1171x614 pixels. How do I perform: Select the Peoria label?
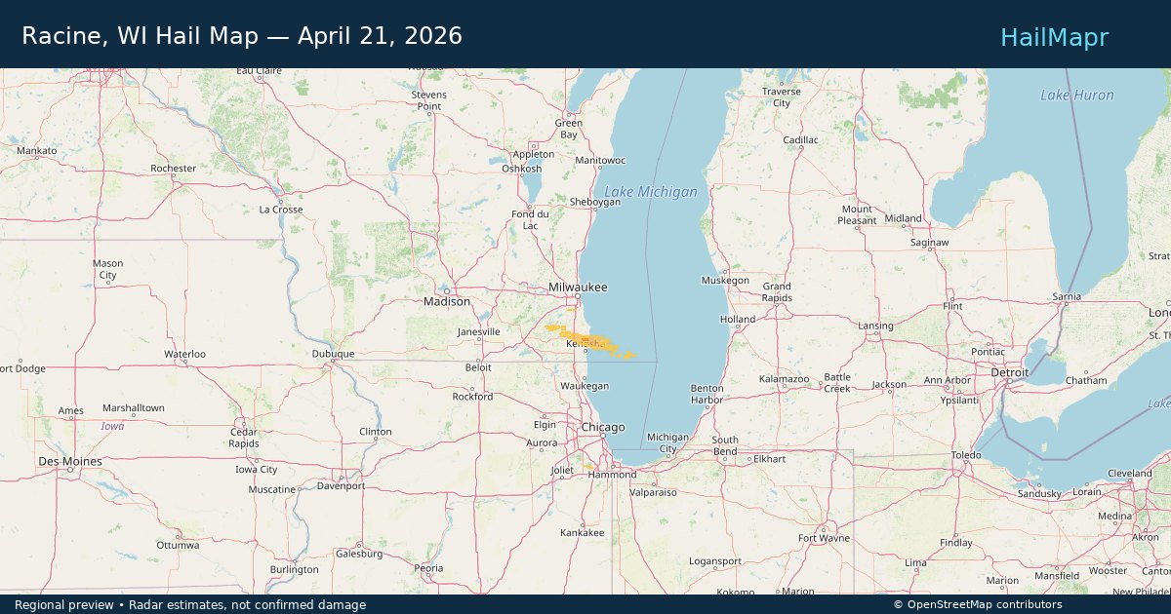[428, 568]
